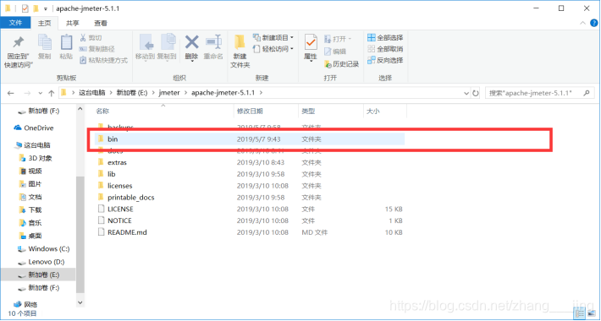
Task: Select the LICENSE file
Action: [250, 209]
